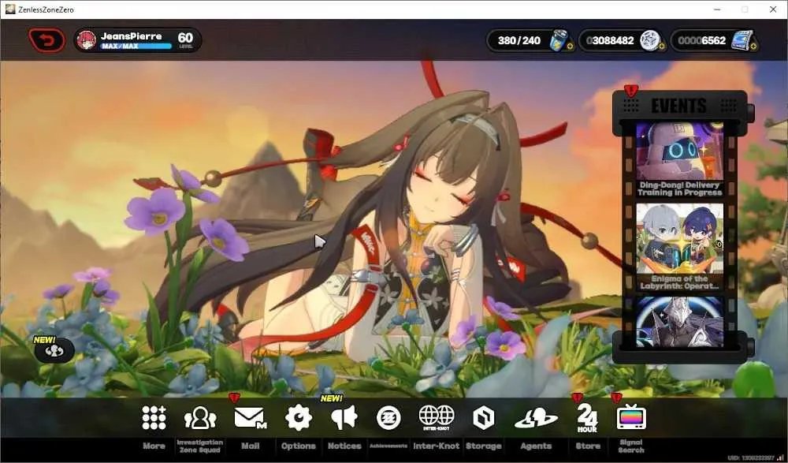Image resolution: width=788 pixels, height=463 pixels.
Task: Add Dennies with the plus button
Action: coord(661,47)
